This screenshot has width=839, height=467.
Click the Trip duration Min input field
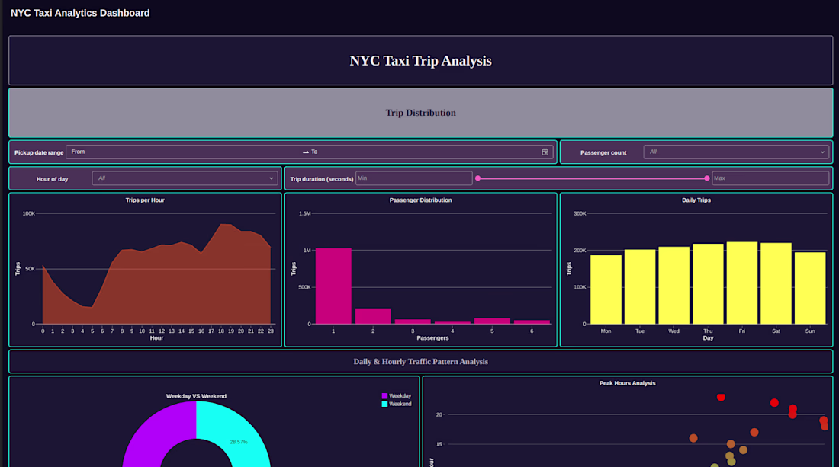coord(413,178)
